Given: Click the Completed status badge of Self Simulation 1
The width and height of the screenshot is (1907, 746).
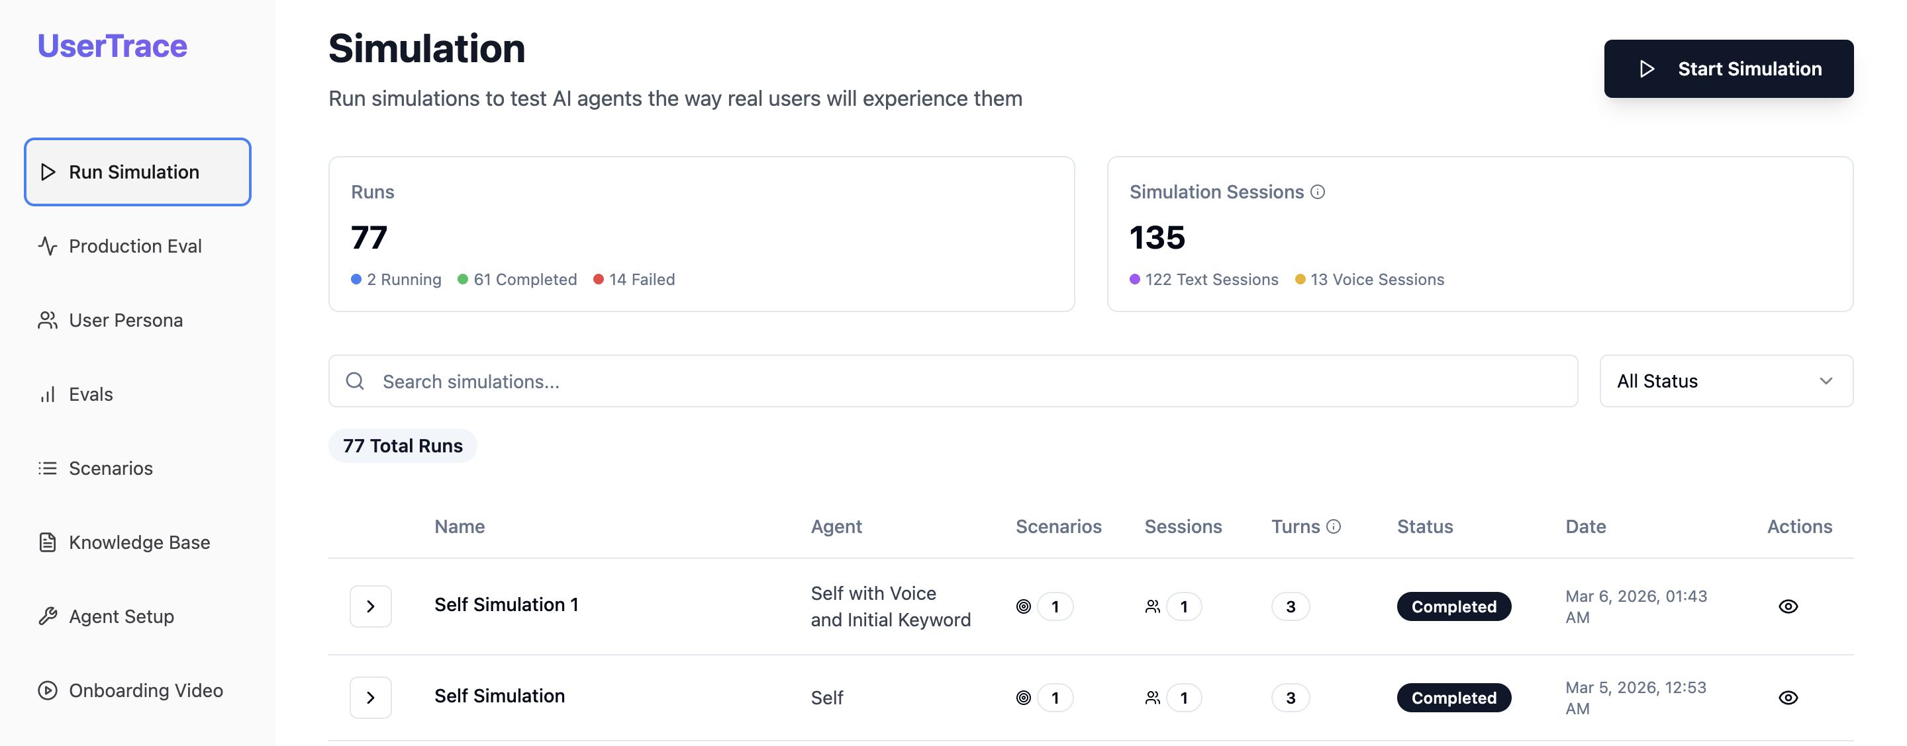Looking at the screenshot, I should coord(1453,606).
